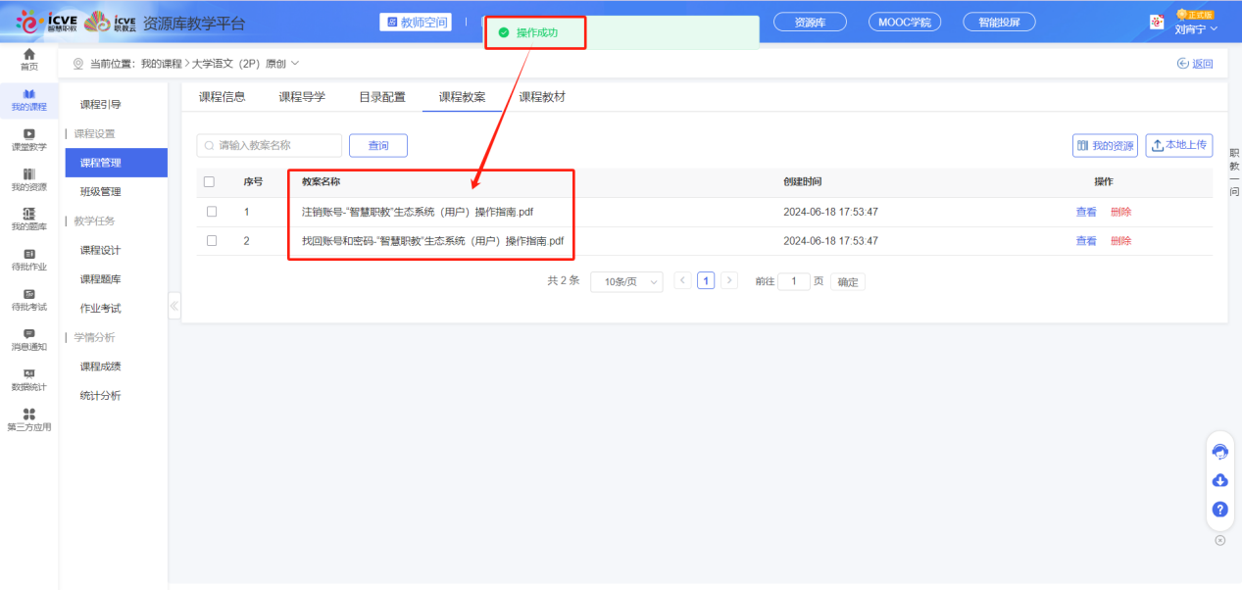Check the select-all checkbox in table header
The height and width of the screenshot is (590, 1242).
[211, 182]
